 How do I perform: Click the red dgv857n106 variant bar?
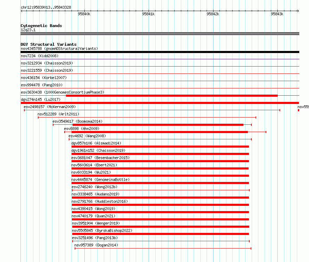160,147
